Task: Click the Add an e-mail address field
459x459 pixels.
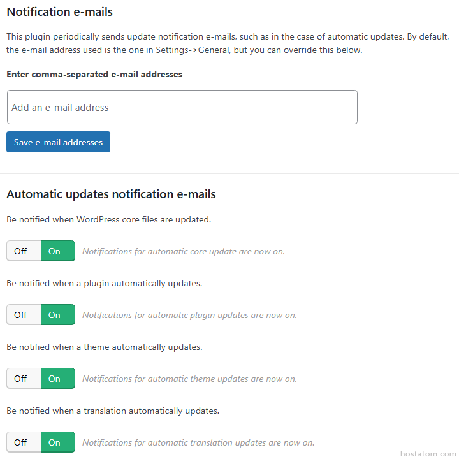Action: tap(182, 107)
